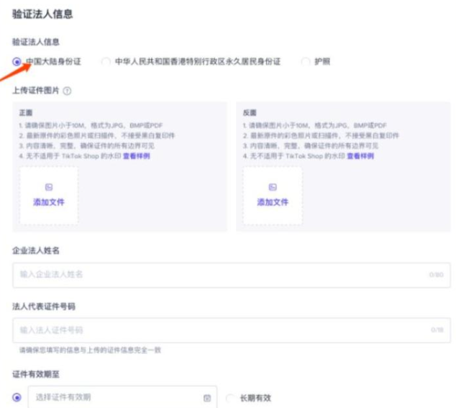Viewport: 456px width, 408px height.
Task: Click the 0/80 character counter in name field
Action: click(436, 275)
